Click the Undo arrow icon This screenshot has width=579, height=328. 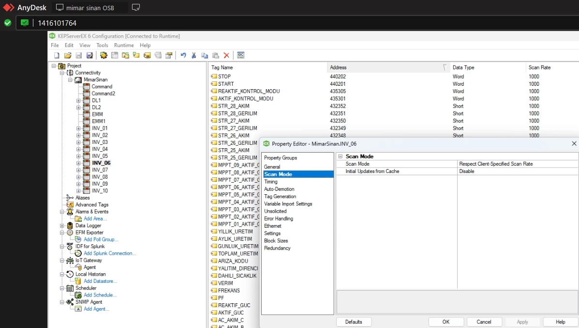(183, 55)
